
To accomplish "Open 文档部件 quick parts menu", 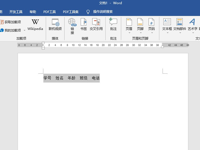I will pyautogui.click(x=179, y=25).
